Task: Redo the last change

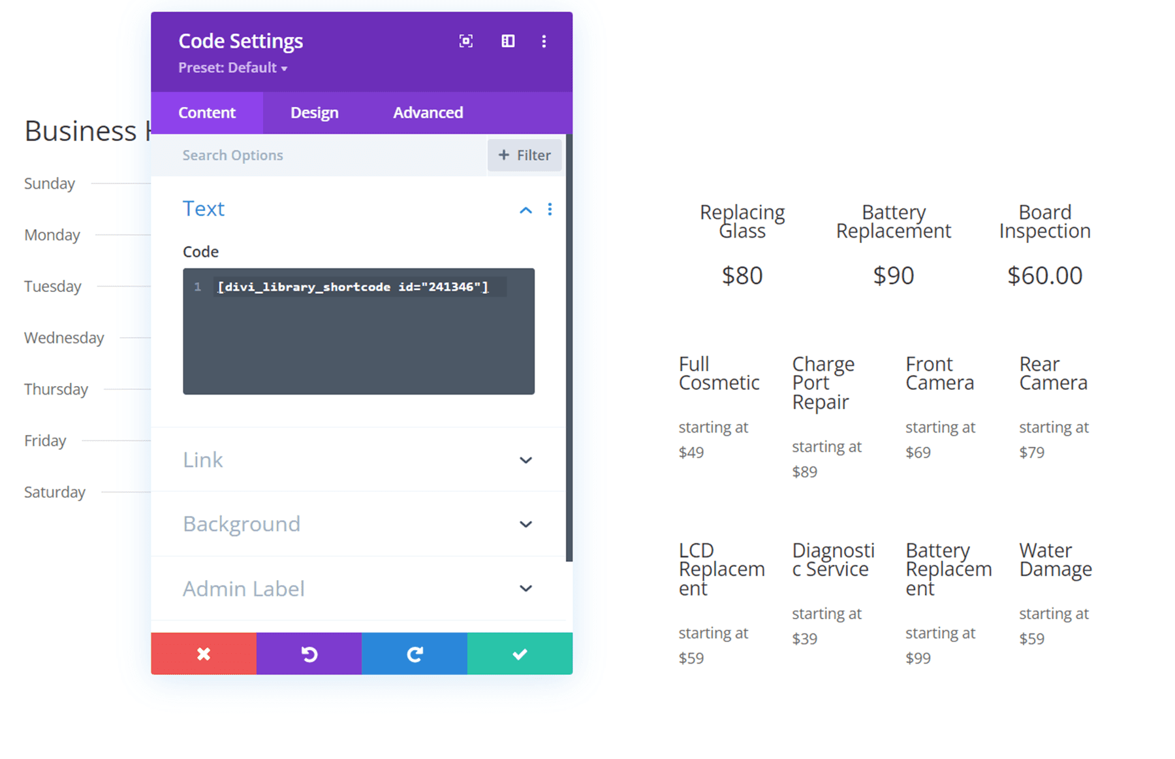Action: tap(414, 653)
